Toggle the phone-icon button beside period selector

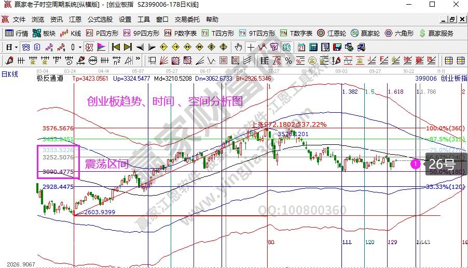25,47
